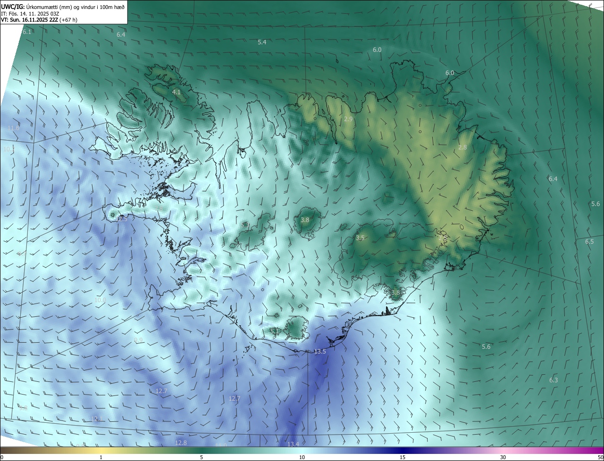
Task: Select the VT: Sun. 16.11.2025 22Z line
Action: point(39,20)
